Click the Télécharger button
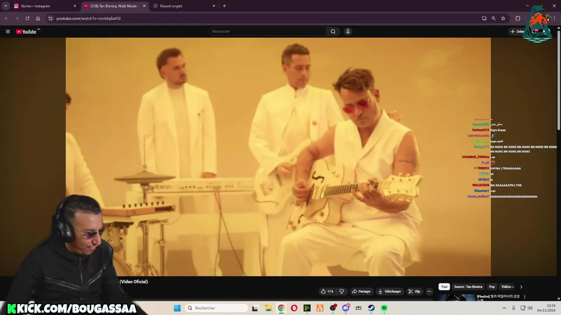The height and width of the screenshot is (315, 561). tap(390, 291)
